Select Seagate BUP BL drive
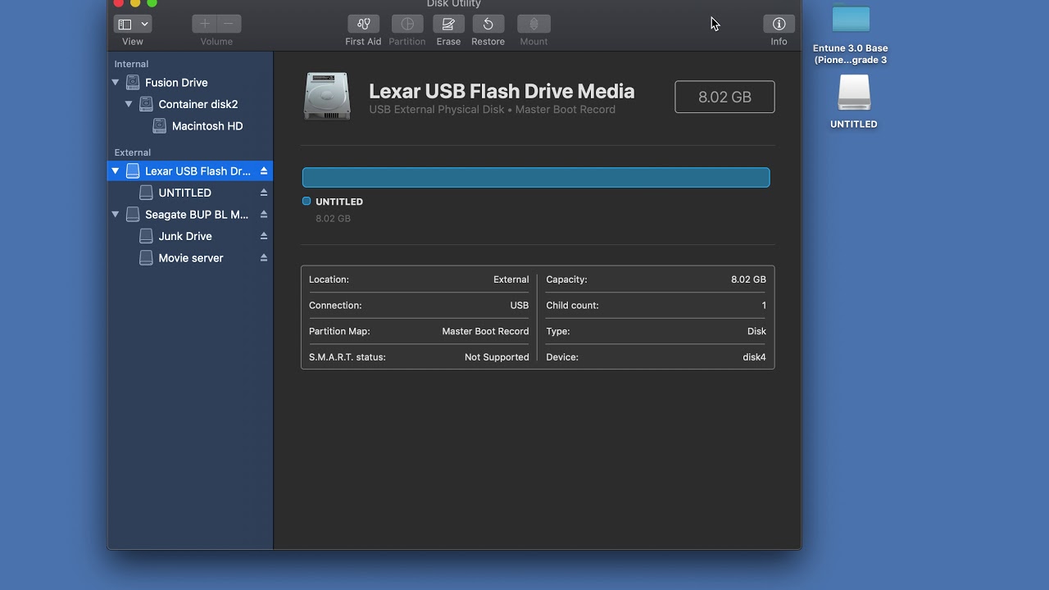This screenshot has height=590, width=1049. (190, 214)
